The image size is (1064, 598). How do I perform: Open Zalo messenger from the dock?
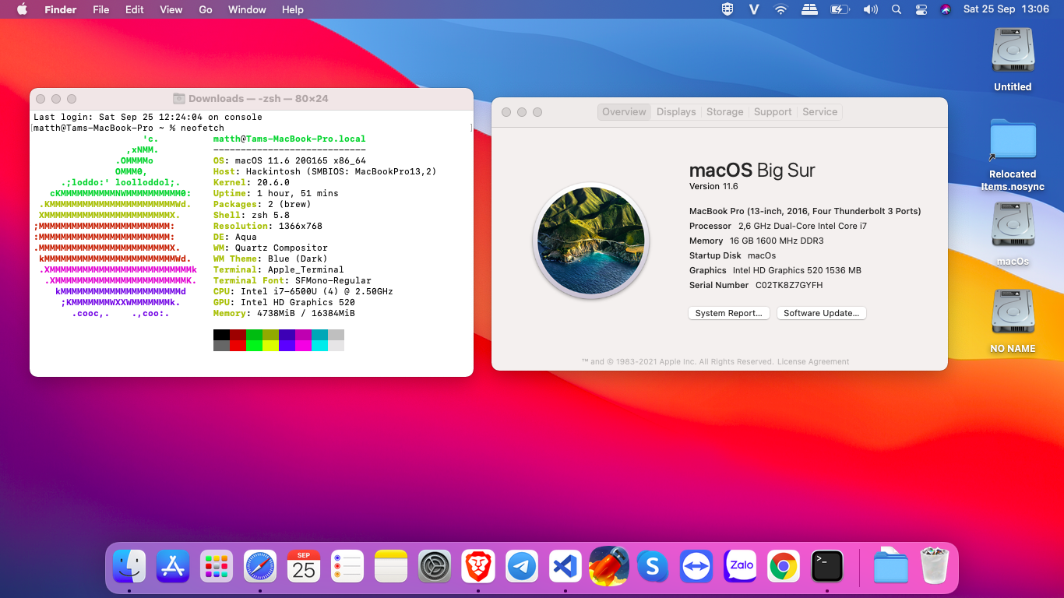point(740,566)
